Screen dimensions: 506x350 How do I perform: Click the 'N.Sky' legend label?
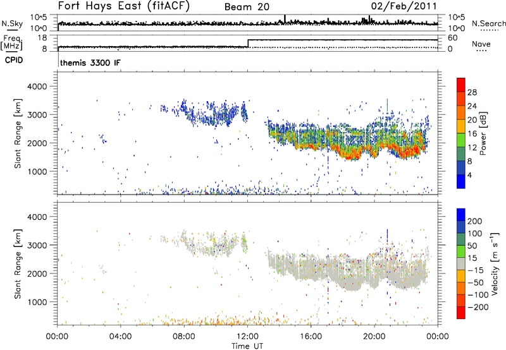click(x=12, y=23)
